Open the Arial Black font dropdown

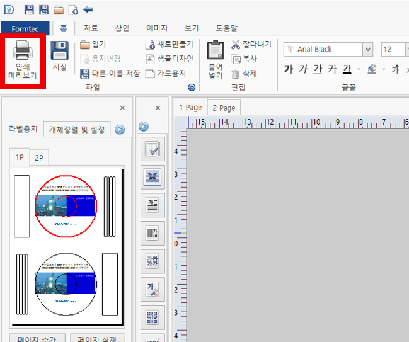(x=367, y=50)
